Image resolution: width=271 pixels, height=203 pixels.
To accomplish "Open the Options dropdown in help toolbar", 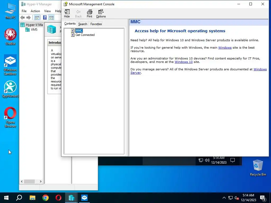I will (x=101, y=14).
